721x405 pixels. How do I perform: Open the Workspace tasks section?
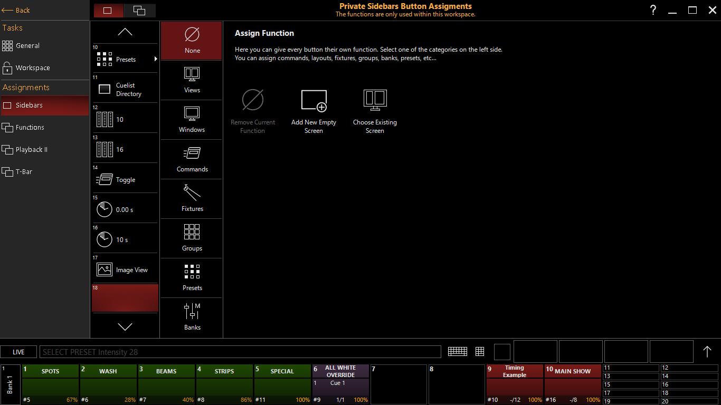[44, 68]
